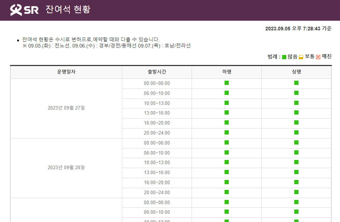This screenshot has width=340, height=222.
Task: Select the 하행 column header
Action: (227, 72)
